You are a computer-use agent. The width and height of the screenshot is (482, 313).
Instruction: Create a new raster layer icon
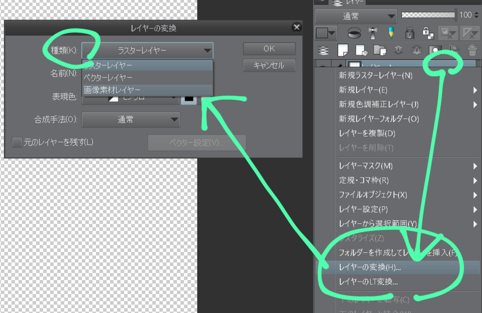[x=342, y=50]
